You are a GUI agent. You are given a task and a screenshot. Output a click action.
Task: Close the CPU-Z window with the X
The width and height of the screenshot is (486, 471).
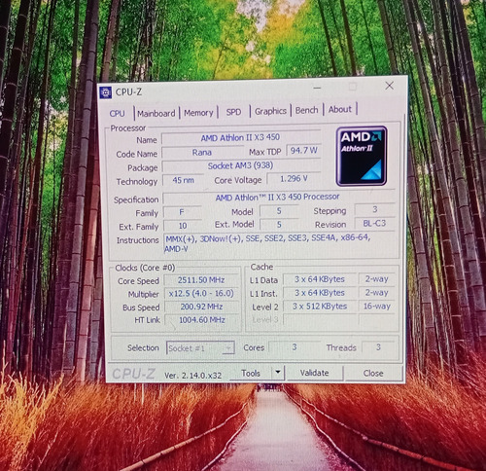click(390, 86)
